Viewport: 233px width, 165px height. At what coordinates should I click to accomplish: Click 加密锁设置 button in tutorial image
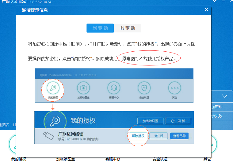150,121
